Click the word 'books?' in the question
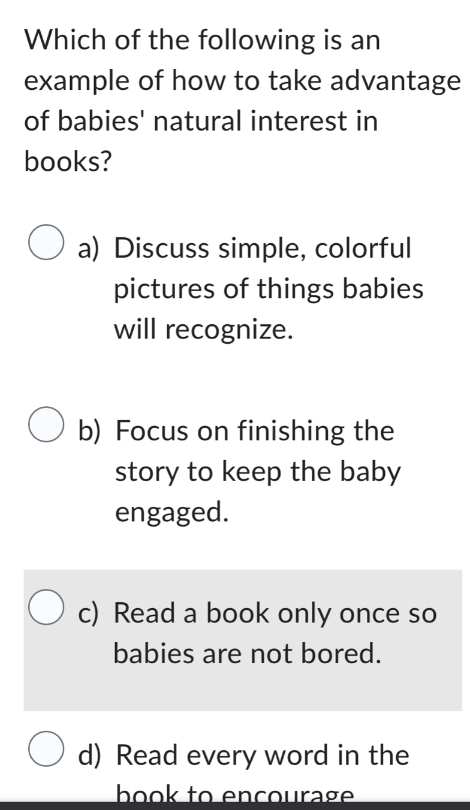Screen dimensions: 470x810 coord(66,158)
